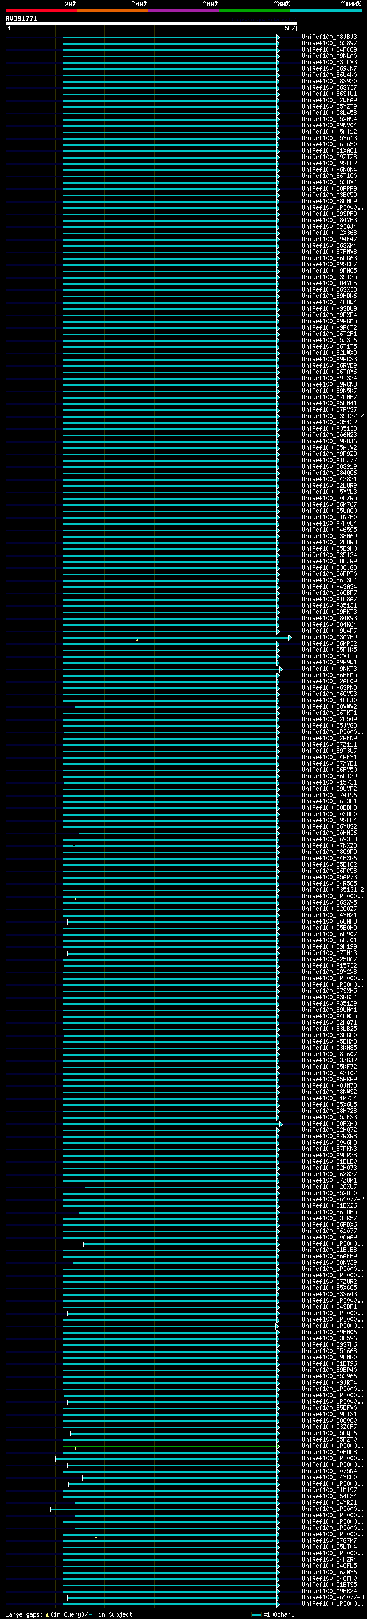This screenshot has width=367, height=1619.
Task: Select hit label UniRef100_C5YZT9
Action: coord(329,106)
